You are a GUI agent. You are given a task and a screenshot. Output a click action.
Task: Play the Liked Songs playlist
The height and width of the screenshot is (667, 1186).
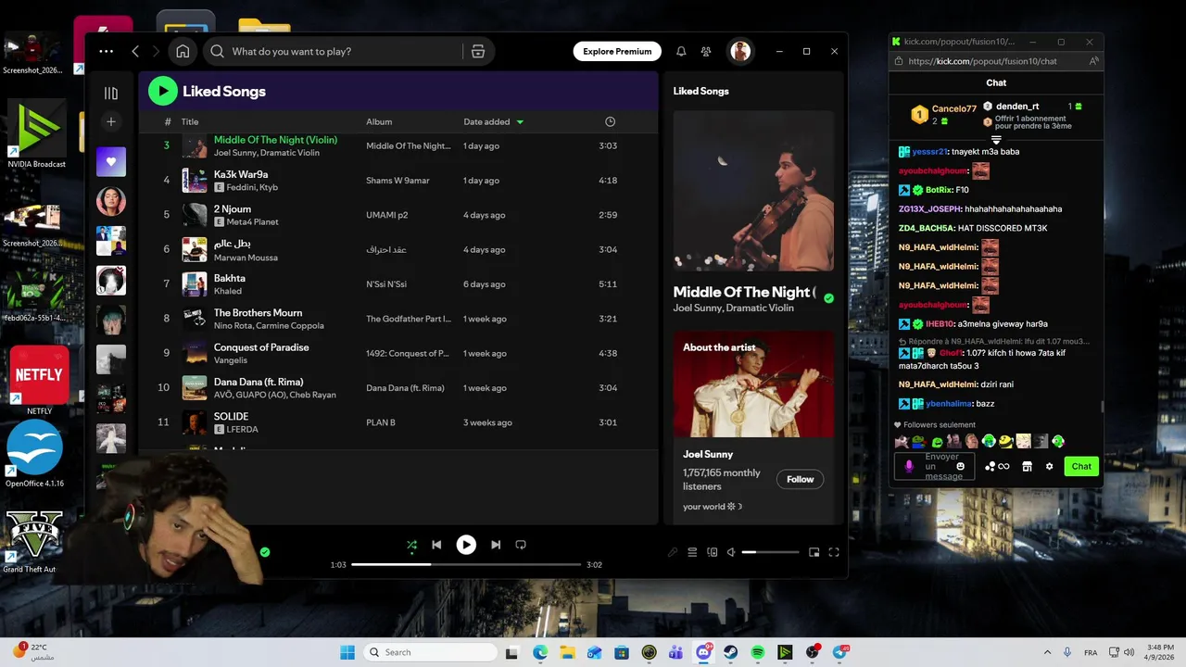(x=162, y=90)
